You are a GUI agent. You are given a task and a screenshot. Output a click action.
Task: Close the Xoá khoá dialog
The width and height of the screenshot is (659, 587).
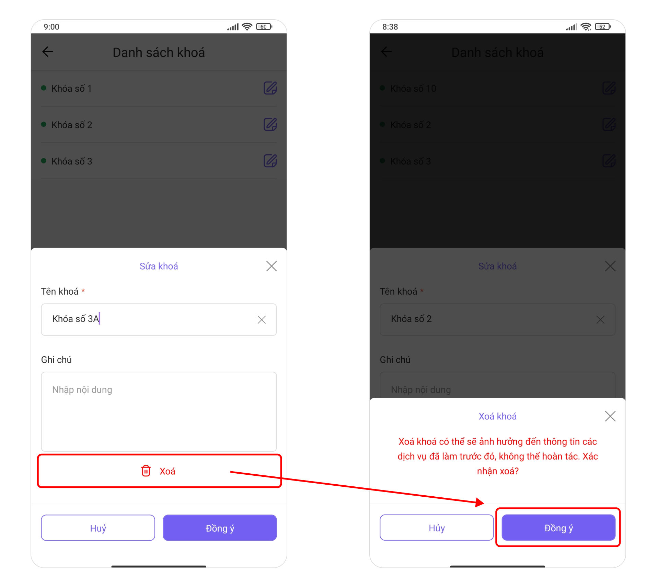610,416
